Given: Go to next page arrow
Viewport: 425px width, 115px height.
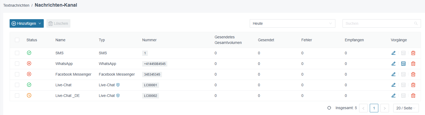Looking at the screenshot, I should (385, 108).
